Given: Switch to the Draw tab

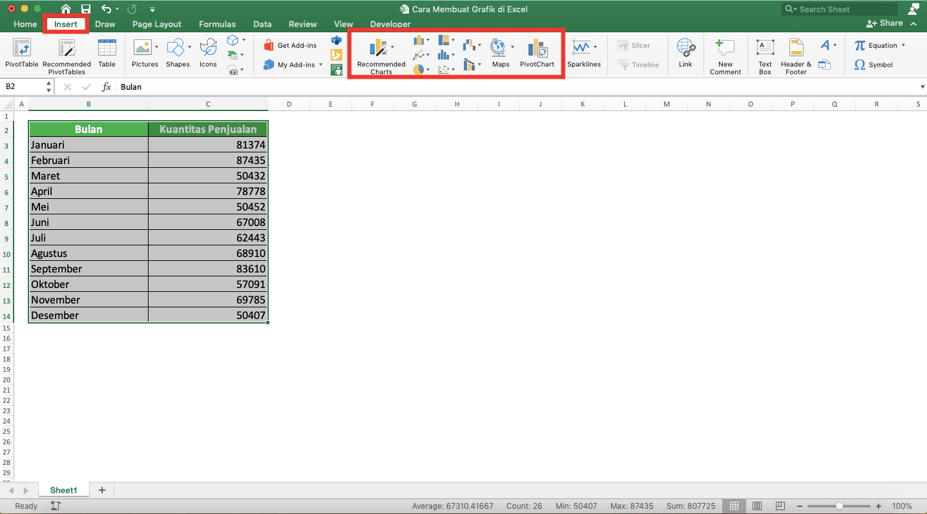Looking at the screenshot, I should tap(105, 24).
